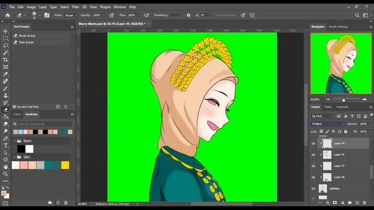Expand the Skin swatch folder
This screenshot has height=210, width=374.
14,157
